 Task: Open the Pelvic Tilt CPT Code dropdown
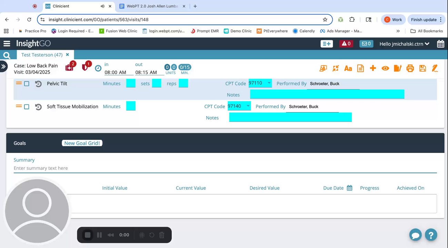[x=260, y=83]
